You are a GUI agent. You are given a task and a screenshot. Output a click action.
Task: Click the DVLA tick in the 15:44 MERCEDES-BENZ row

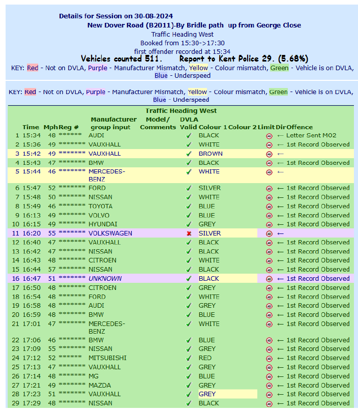(x=189, y=172)
